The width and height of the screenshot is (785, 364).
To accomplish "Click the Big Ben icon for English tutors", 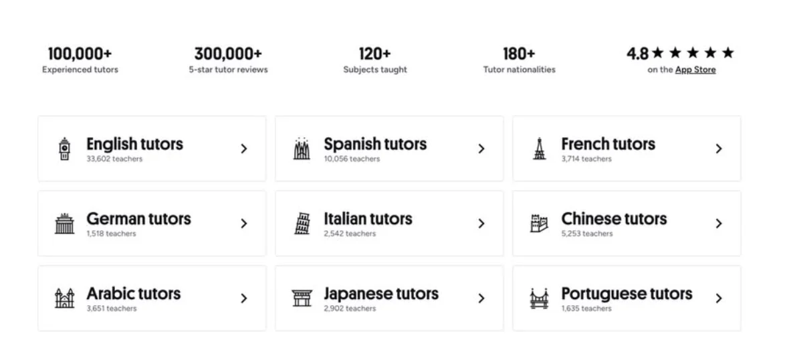I will (x=64, y=149).
